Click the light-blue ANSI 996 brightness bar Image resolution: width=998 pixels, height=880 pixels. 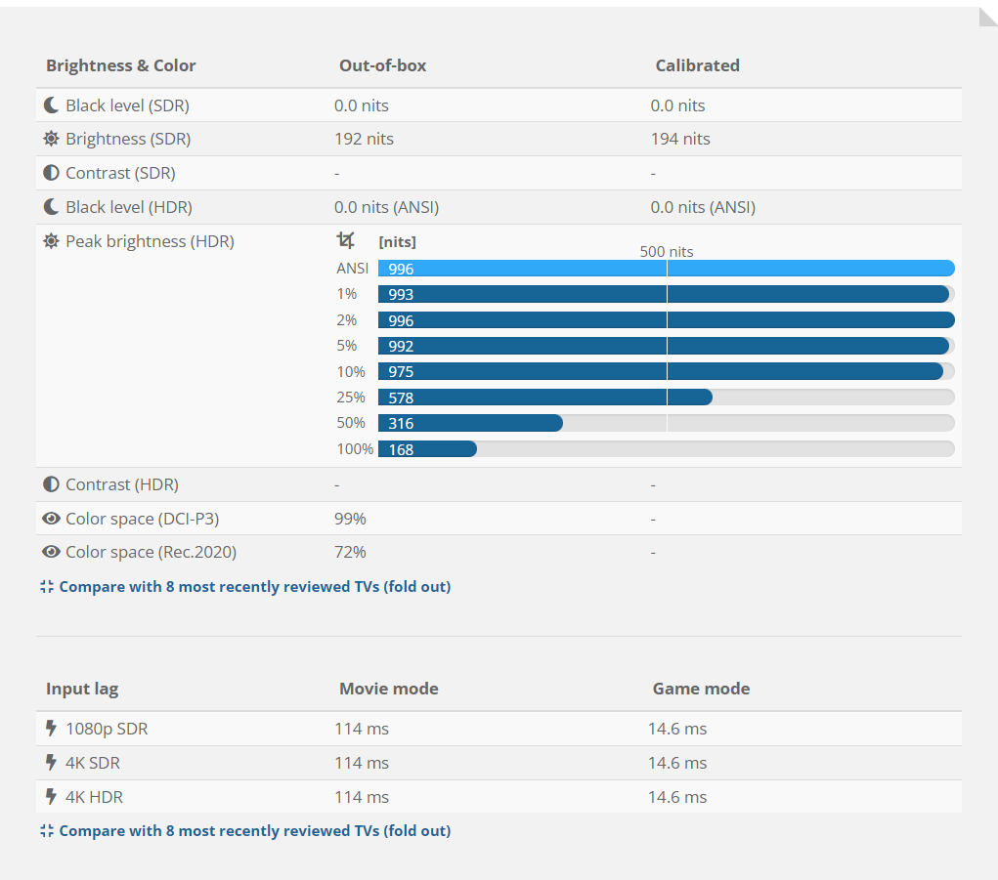pos(665,269)
